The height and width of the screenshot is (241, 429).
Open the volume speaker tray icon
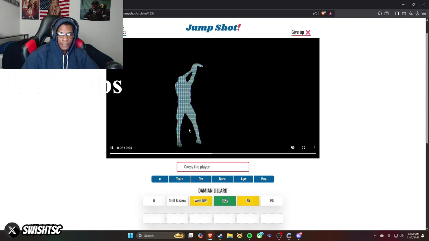[x=402, y=236]
